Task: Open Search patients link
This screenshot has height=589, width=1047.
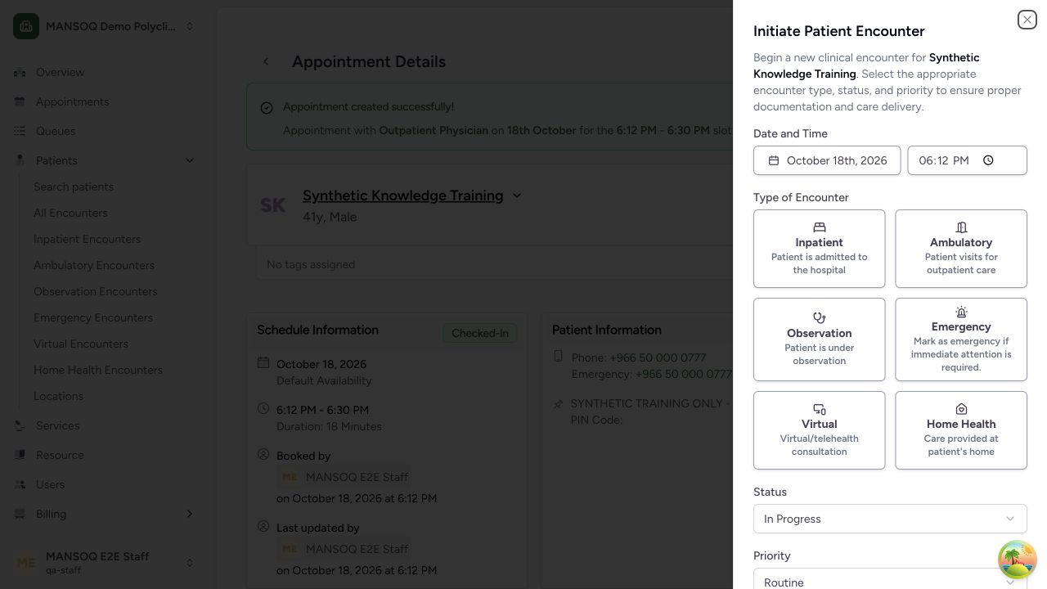Action: 74,187
